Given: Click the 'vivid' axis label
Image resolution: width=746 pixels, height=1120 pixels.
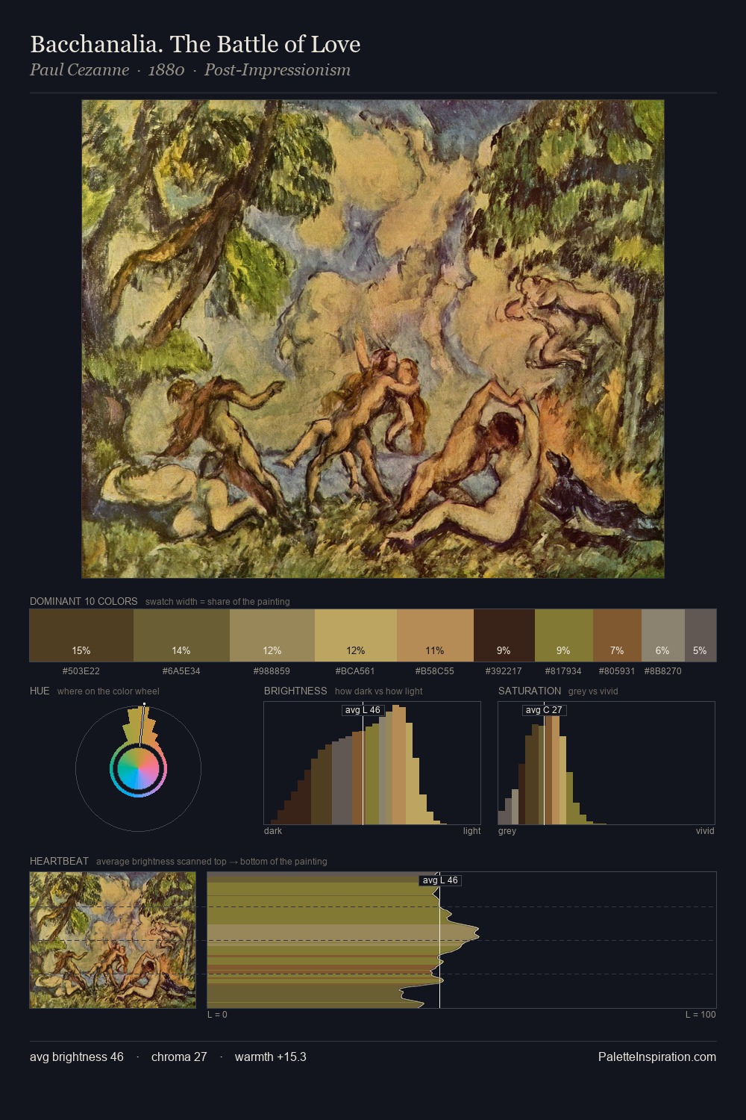Looking at the screenshot, I should (x=705, y=831).
